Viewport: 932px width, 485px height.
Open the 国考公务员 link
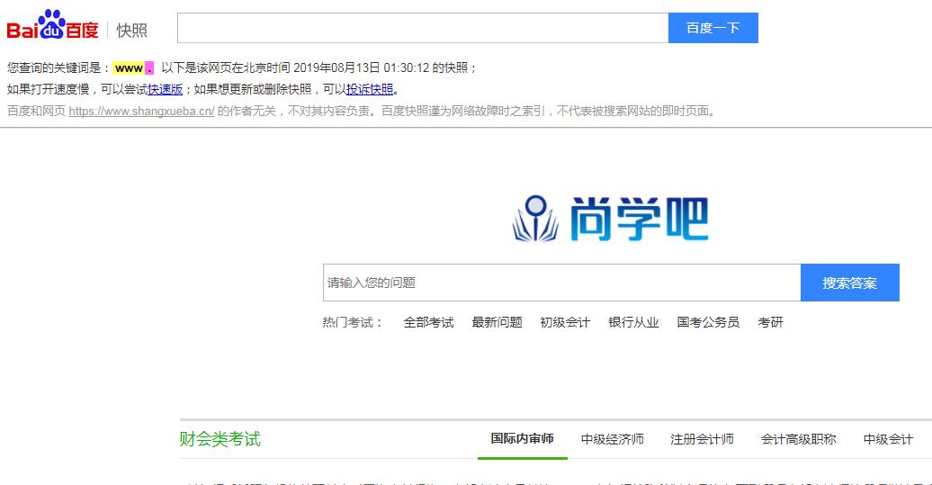click(x=708, y=322)
